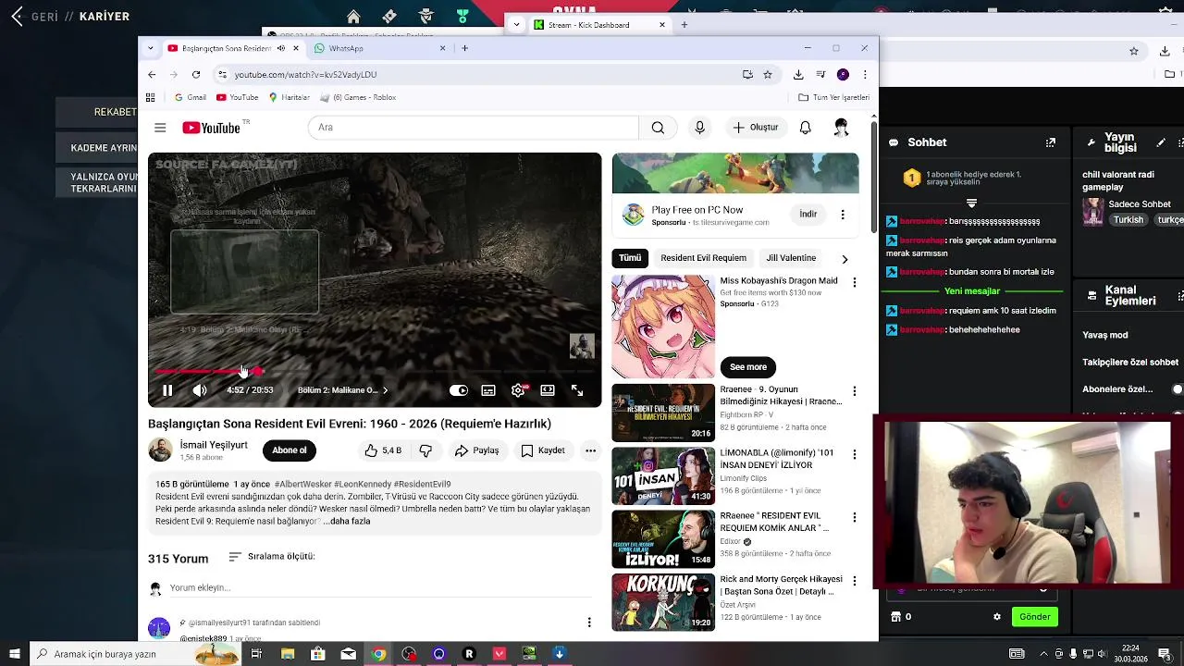The image size is (1184, 666).
Task: Open the Rick and Morty Gerçek Hikayesi thumbnail
Action: [x=663, y=602]
